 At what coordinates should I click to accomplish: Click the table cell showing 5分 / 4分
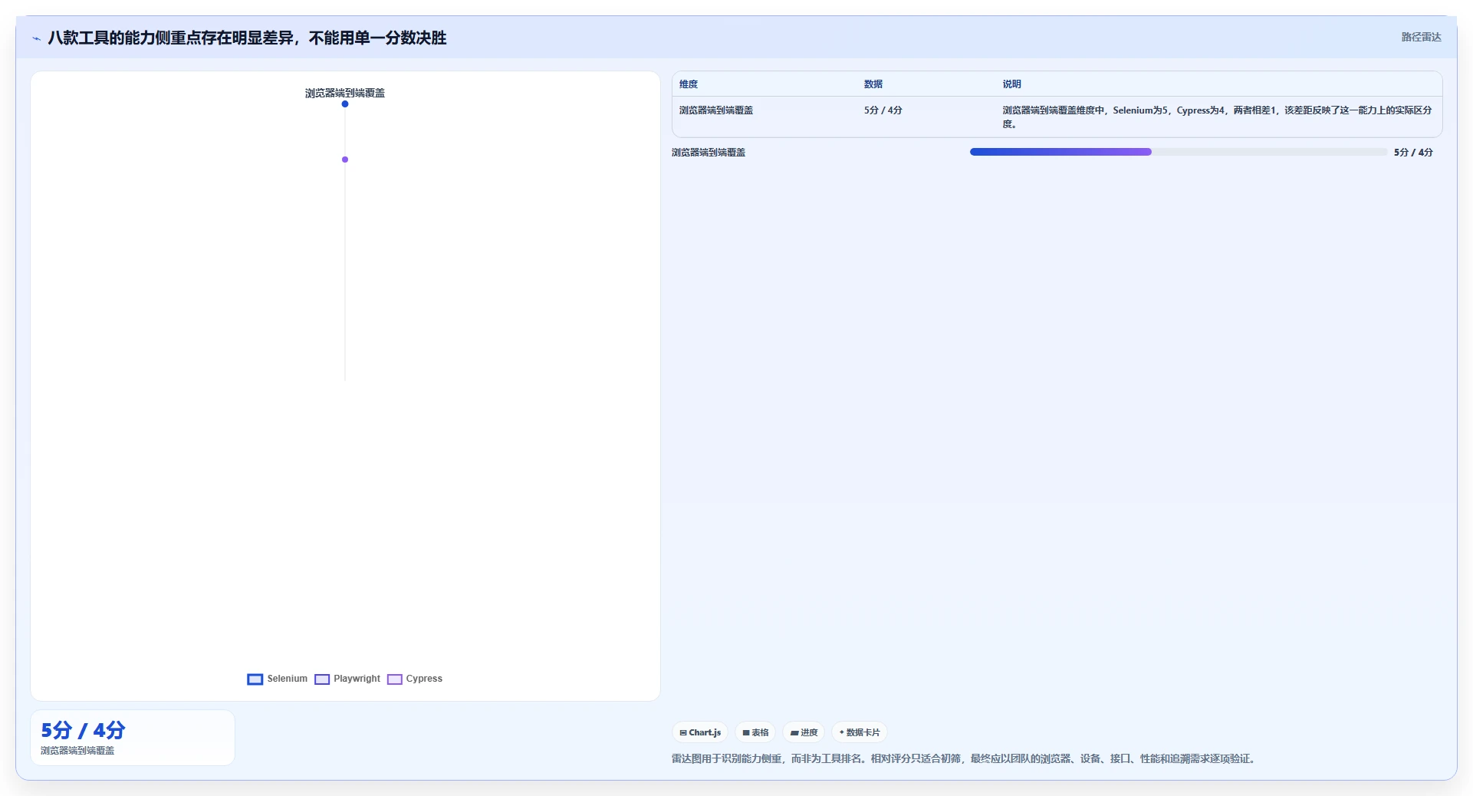click(883, 110)
